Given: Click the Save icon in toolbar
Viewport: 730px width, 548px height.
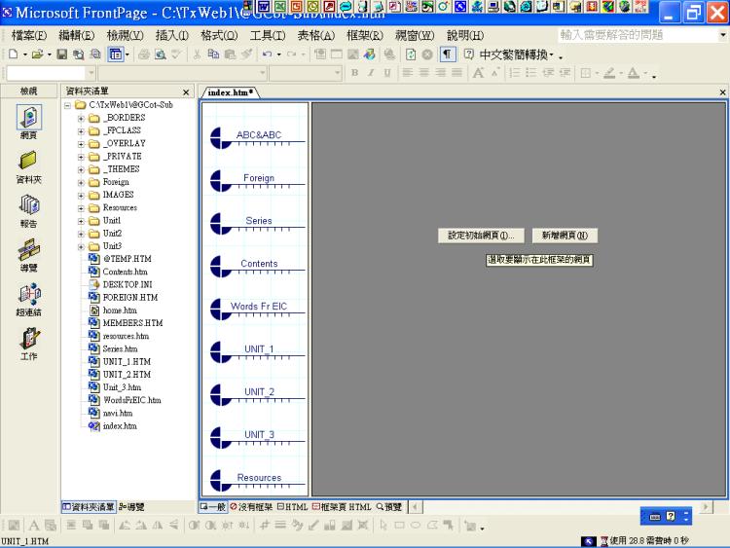Looking at the screenshot, I should tap(62, 55).
